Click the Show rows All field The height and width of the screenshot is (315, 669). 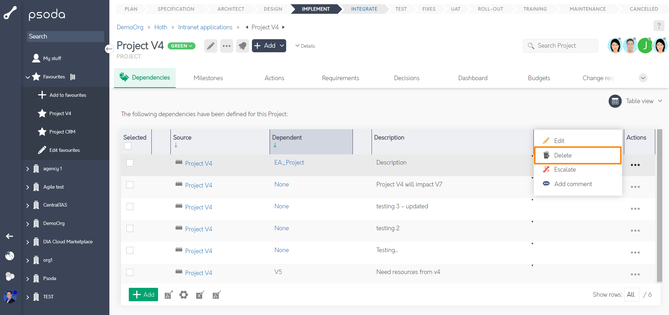[631, 295]
